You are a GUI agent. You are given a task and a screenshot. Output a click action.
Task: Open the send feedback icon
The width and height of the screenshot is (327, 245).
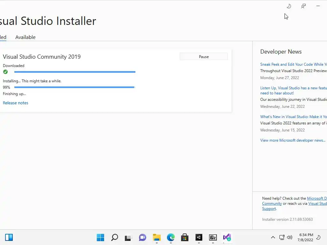coord(303,6)
